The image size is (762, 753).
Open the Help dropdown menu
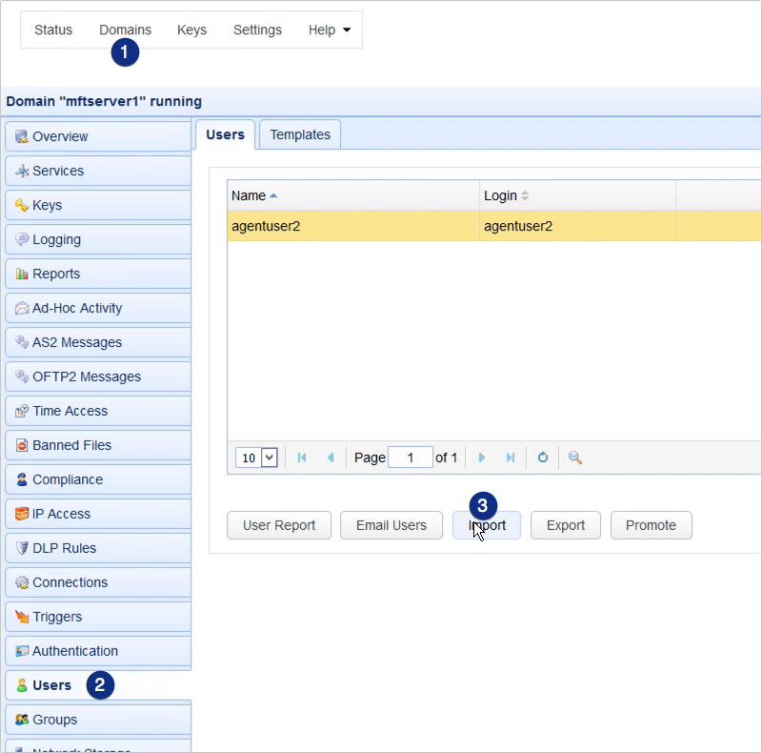329,30
